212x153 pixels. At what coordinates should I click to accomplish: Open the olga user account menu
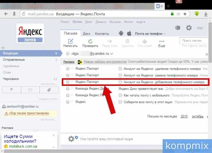coord(200,28)
